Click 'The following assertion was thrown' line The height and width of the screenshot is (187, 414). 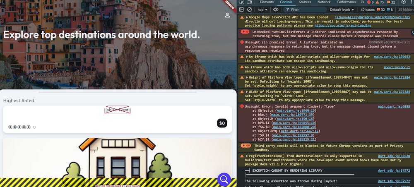tap(291, 181)
